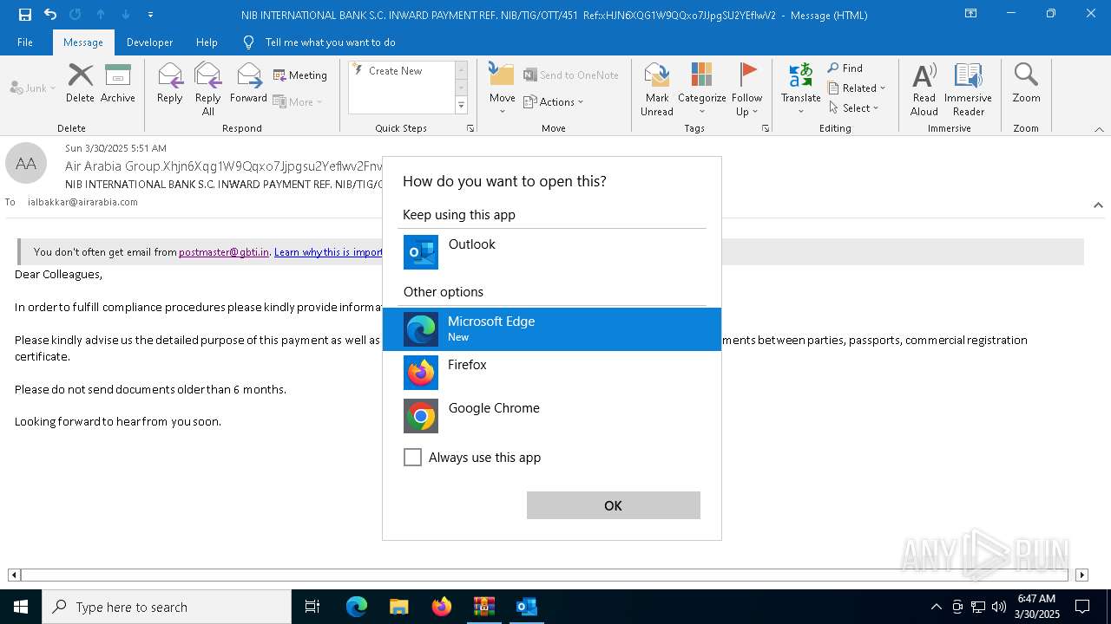This screenshot has height=624, width=1111.
Task: Create a Meeting from this message
Action: (300, 75)
